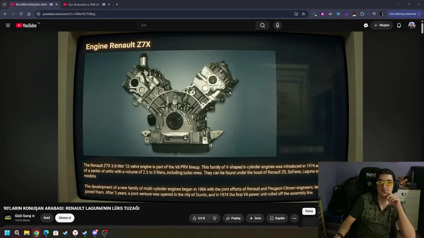Go back to the previous page

point(5,14)
